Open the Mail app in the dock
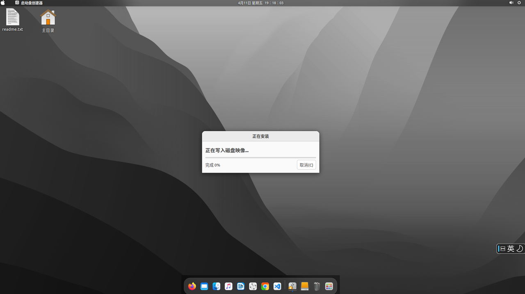This screenshot has height=294, width=525. click(204, 286)
